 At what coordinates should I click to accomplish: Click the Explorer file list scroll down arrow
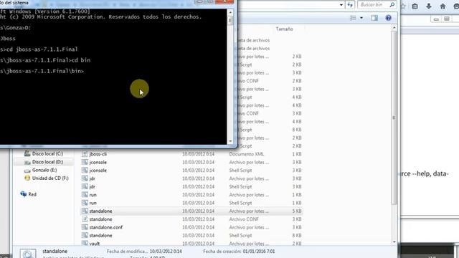(394, 242)
